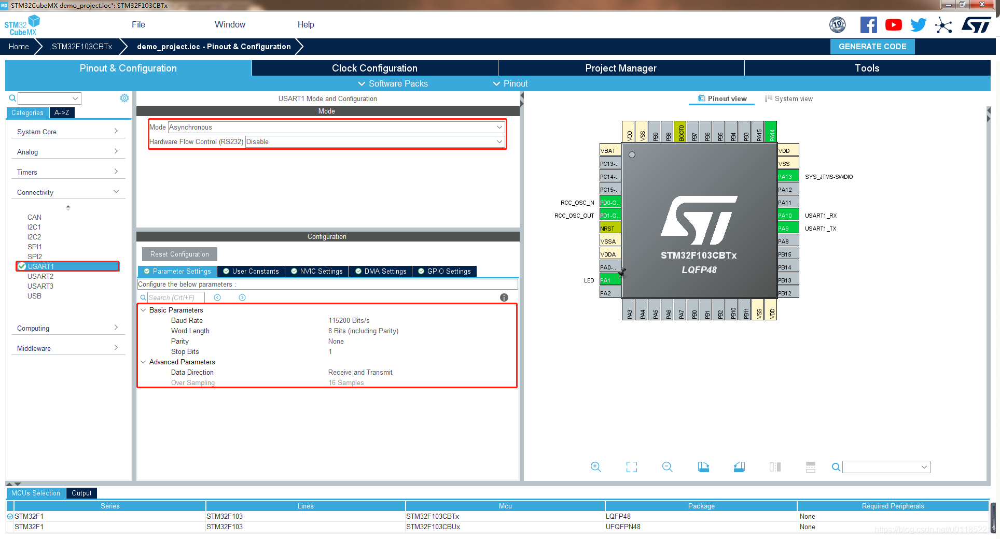Show parameter info icon
The height and width of the screenshot is (539, 1000).
[x=504, y=297]
